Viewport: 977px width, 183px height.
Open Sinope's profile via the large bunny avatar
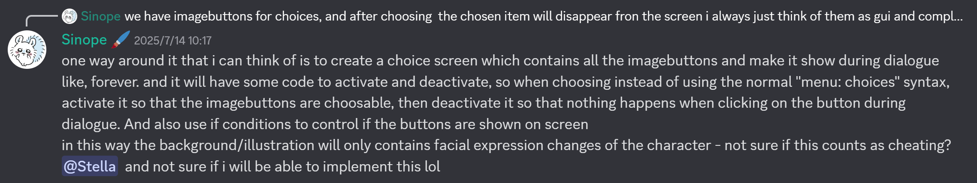27,50
